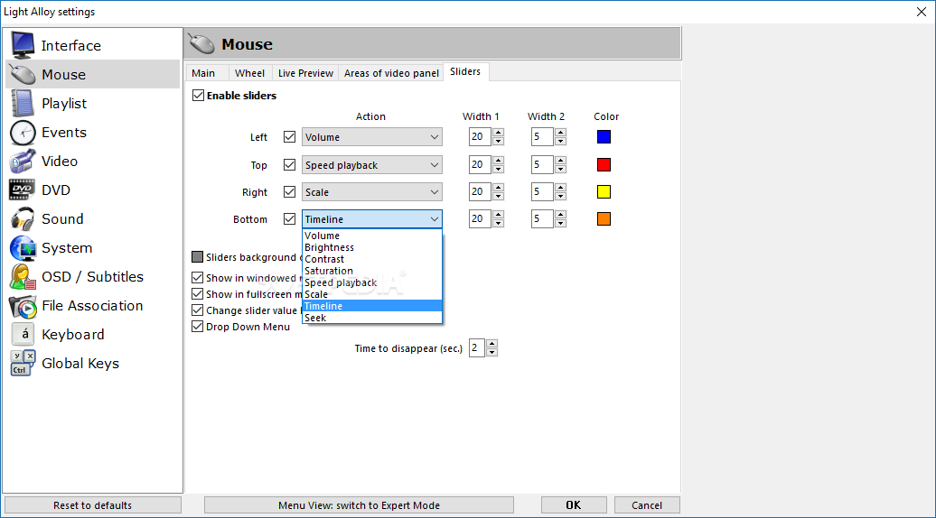Go to Sound settings label
The height and width of the screenshot is (518, 936).
[62, 218]
